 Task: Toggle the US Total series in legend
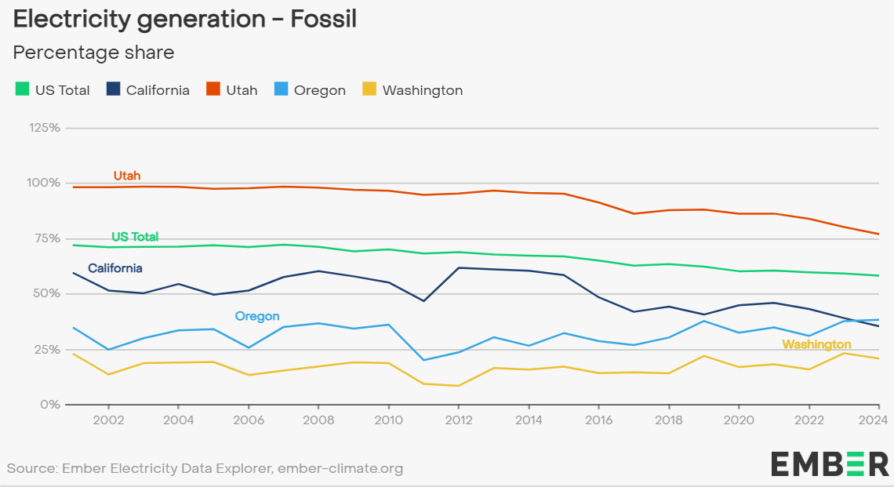coord(62,90)
